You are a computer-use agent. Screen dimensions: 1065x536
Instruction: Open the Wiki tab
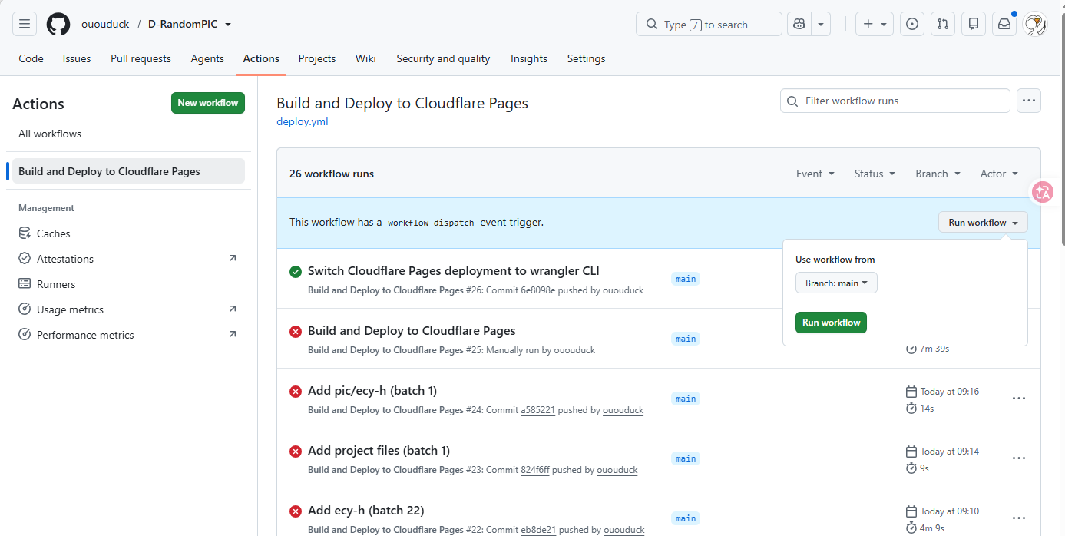pos(365,58)
